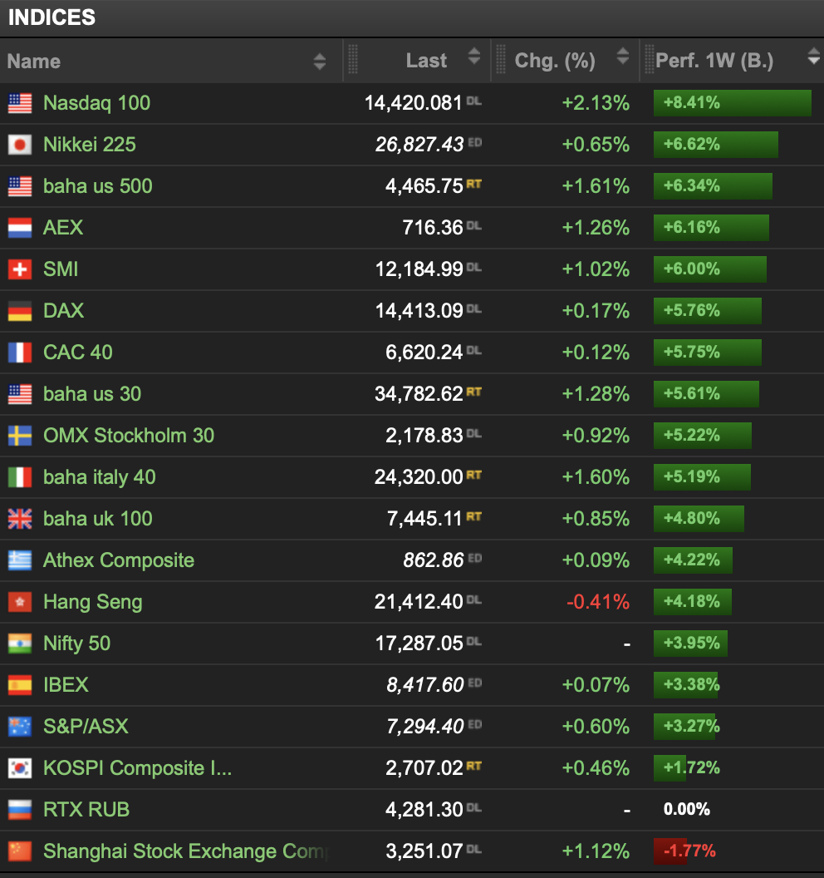Open the Hang Seng index link

pyautogui.click(x=93, y=602)
